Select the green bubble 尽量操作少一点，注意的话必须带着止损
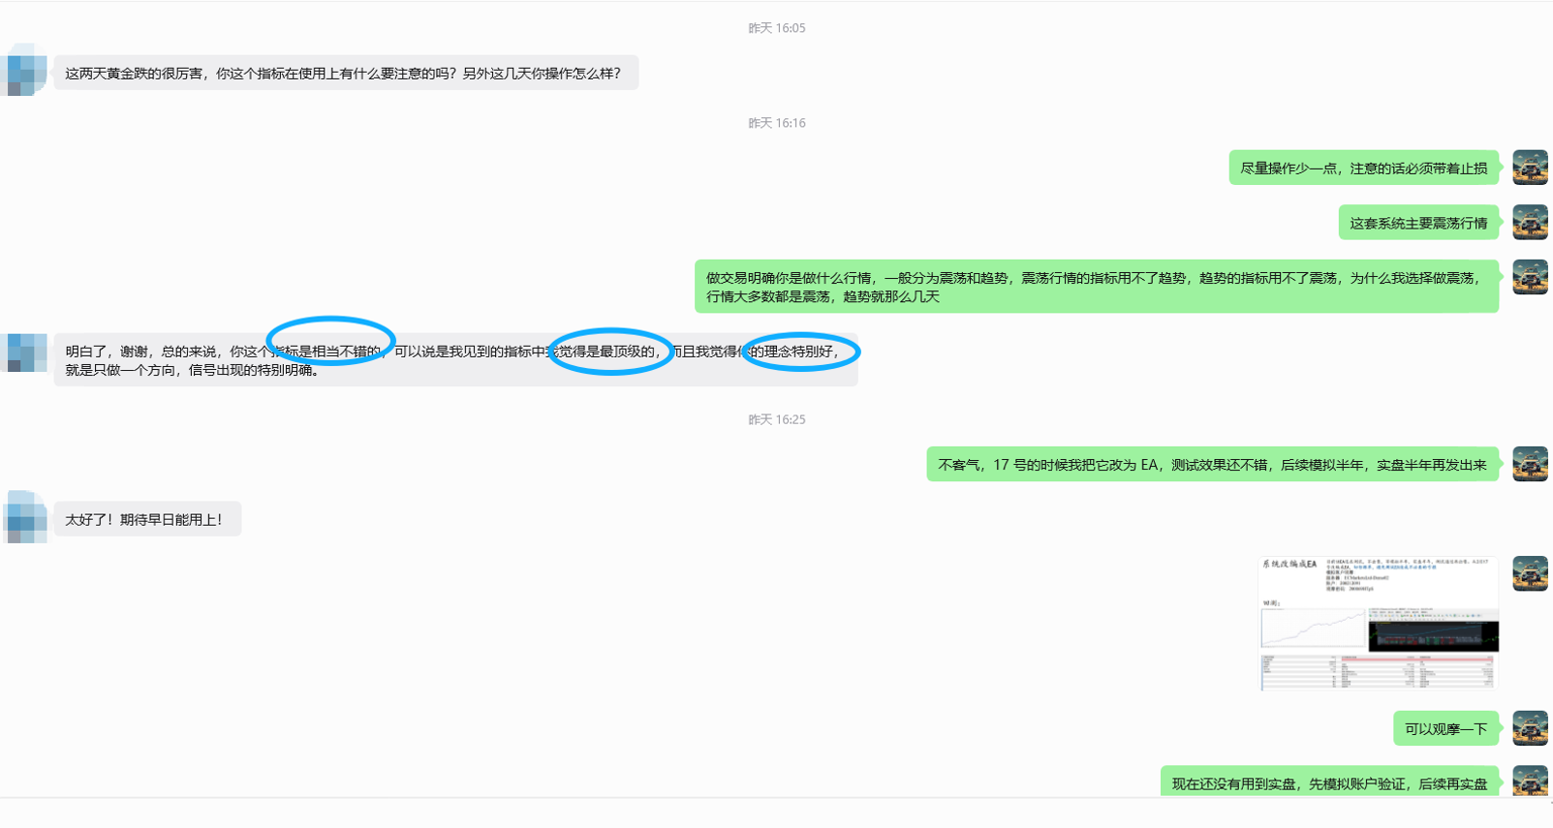The image size is (1553, 828). (x=1364, y=168)
